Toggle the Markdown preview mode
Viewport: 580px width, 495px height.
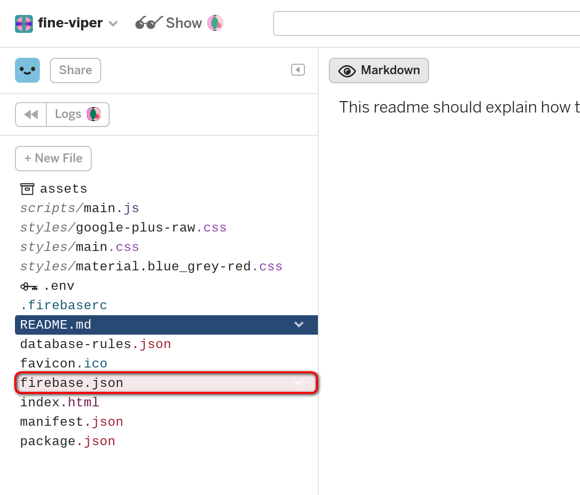coord(379,70)
